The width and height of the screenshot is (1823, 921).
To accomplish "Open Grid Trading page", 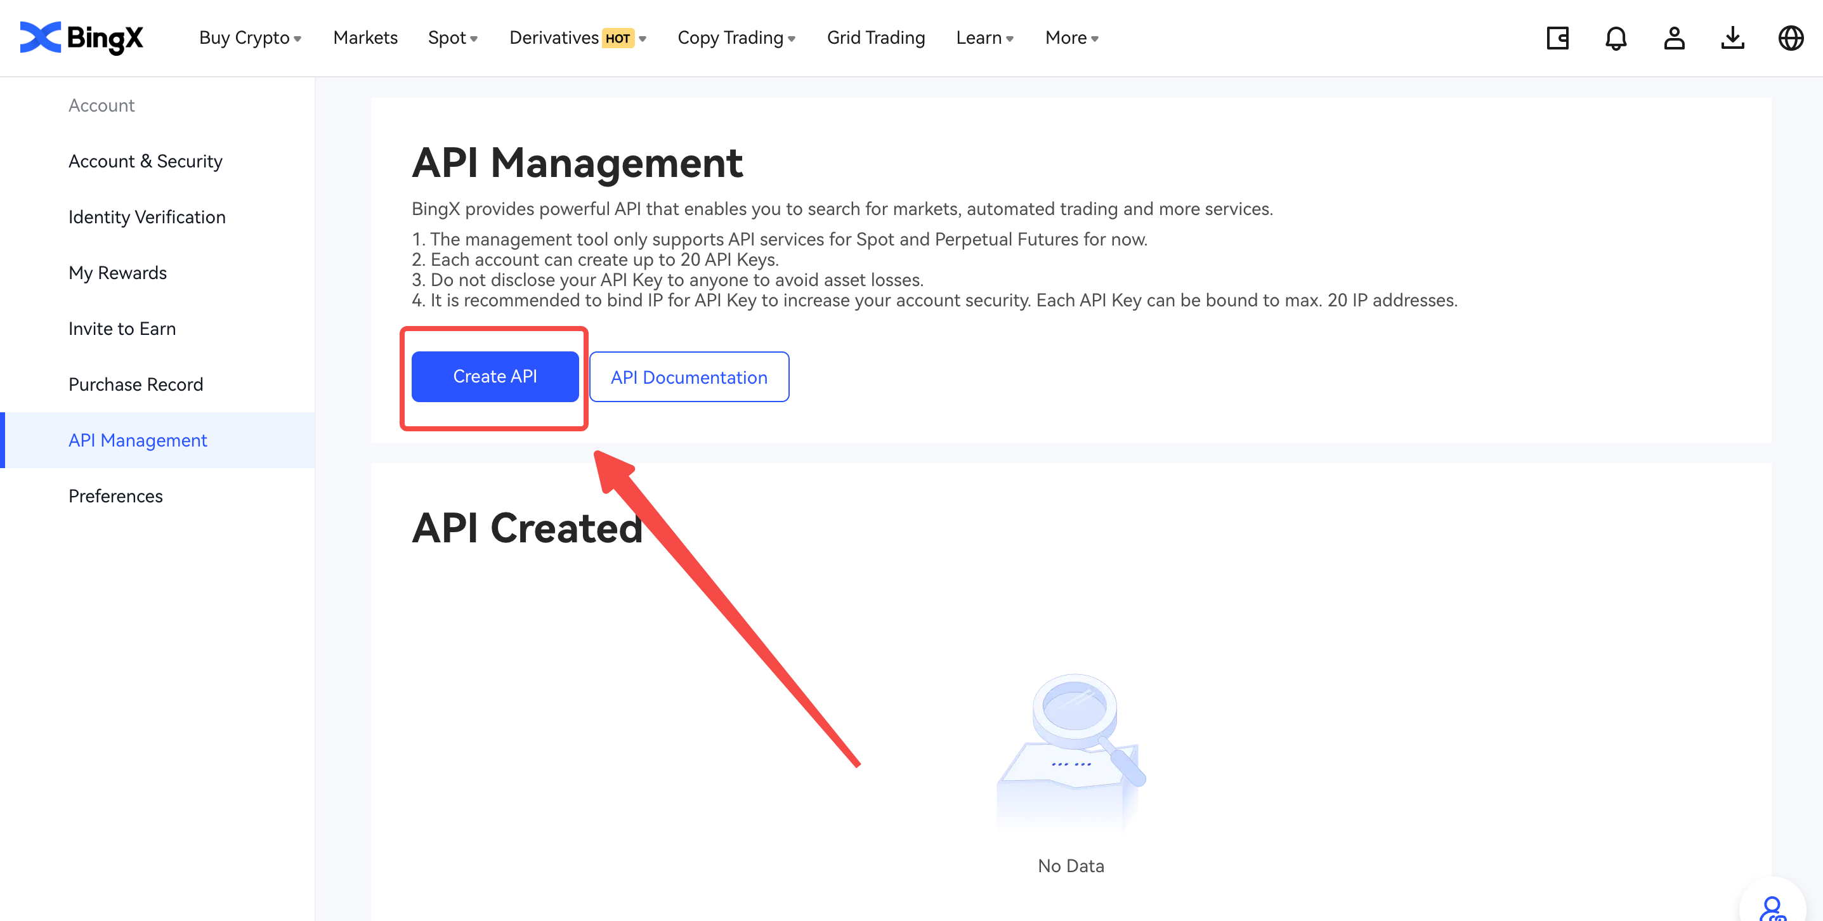I will coord(875,37).
